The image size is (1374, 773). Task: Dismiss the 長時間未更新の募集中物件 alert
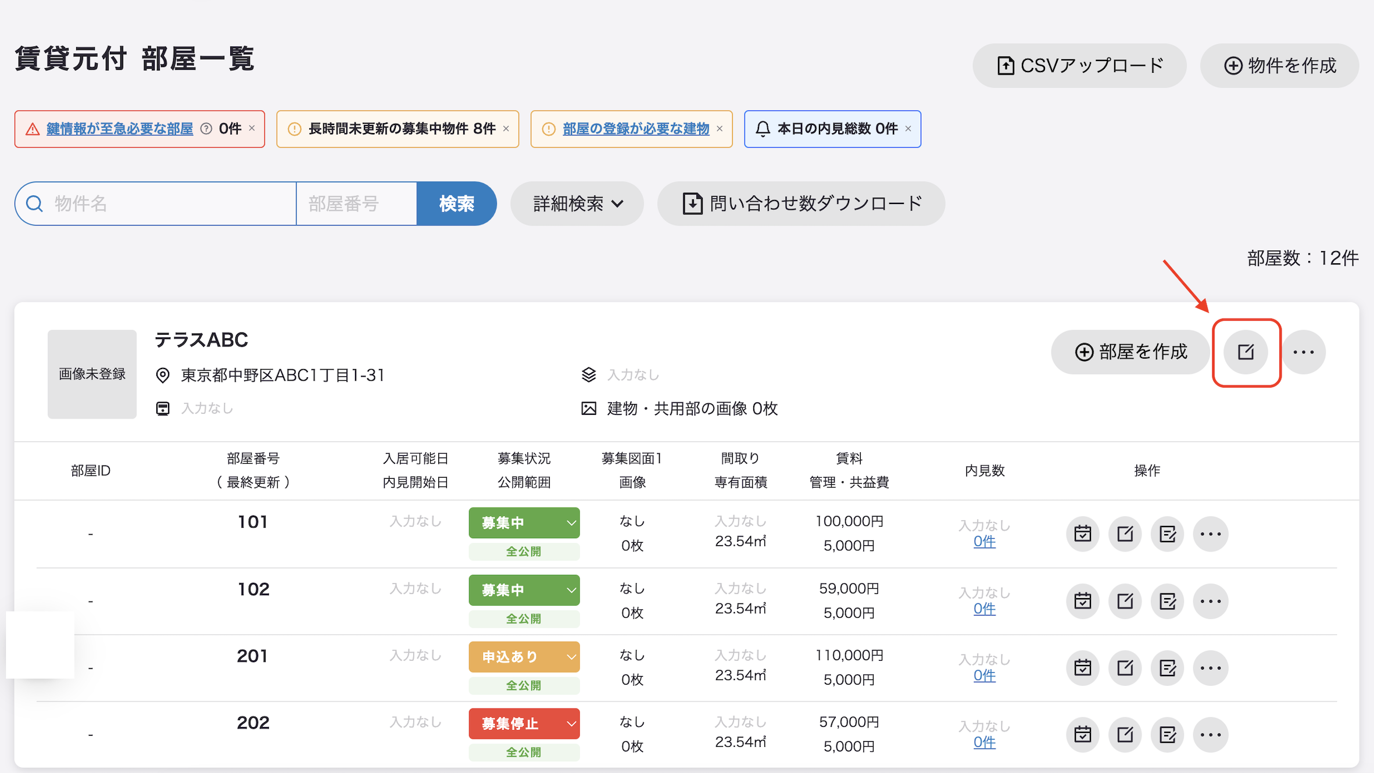click(x=506, y=128)
